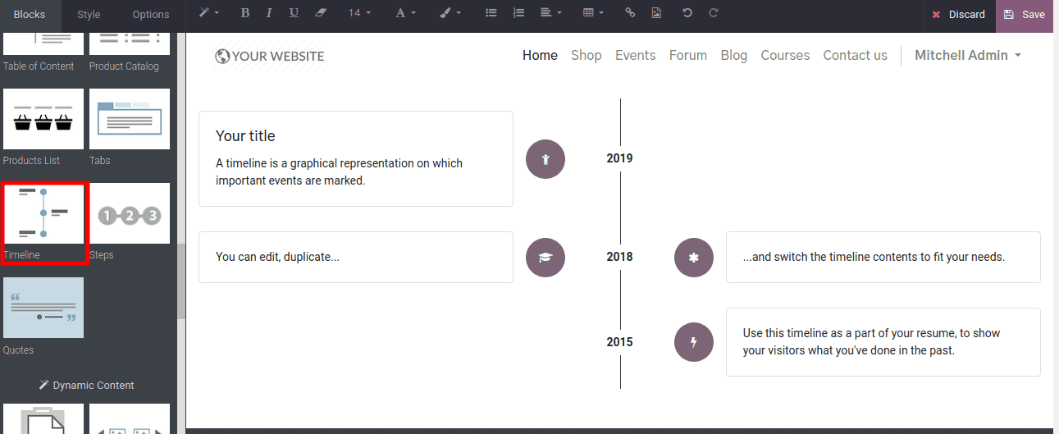Open the Forum menu item
Screen dimensions: 1059x434
(687, 55)
